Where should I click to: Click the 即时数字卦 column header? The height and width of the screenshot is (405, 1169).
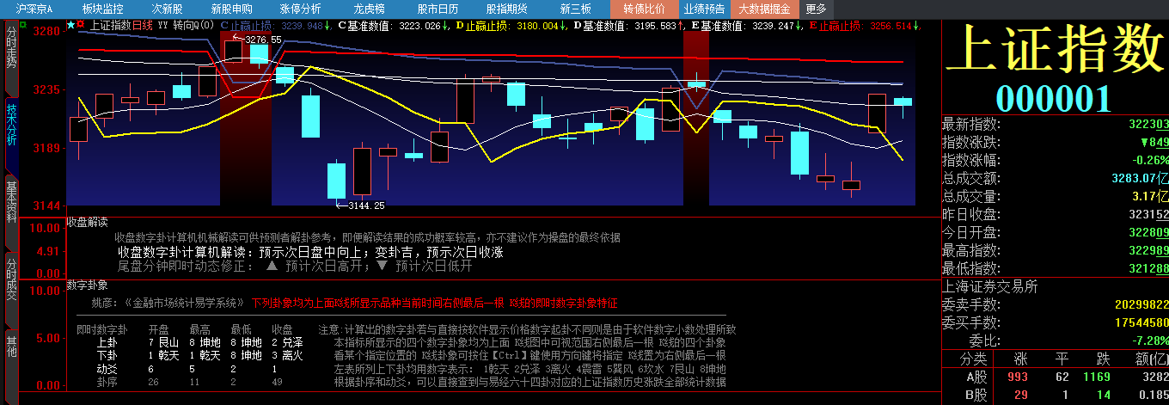(102, 329)
